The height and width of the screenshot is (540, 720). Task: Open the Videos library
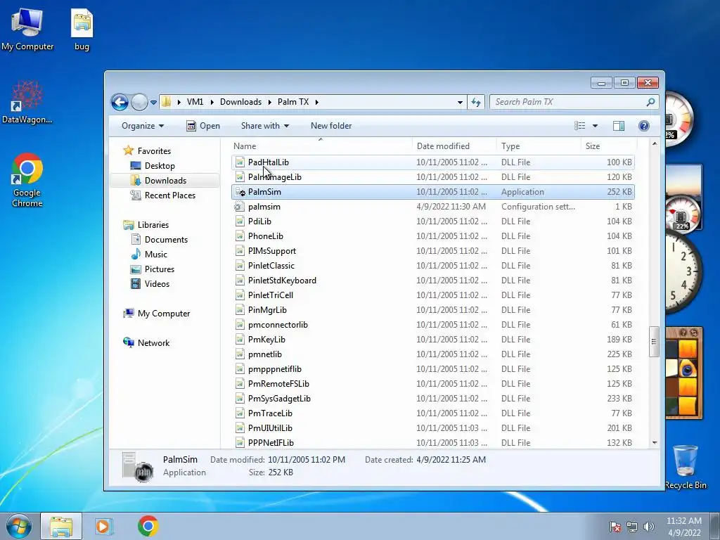(x=157, y=283)
